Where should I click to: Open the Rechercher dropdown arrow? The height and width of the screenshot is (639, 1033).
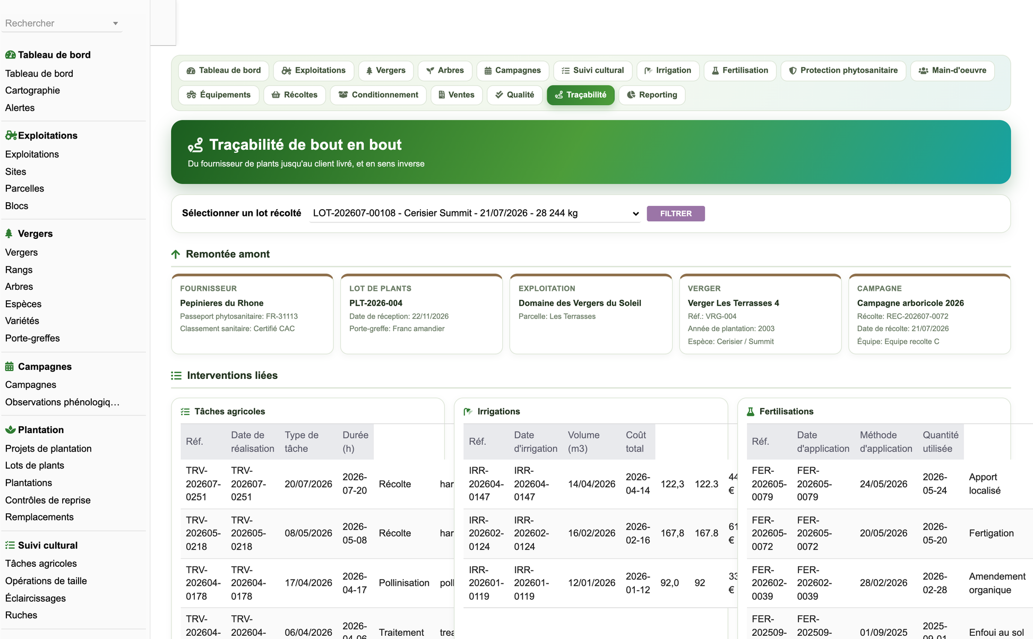[115, 23]
